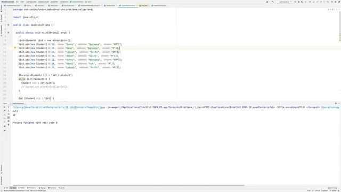Click the wrench icon in Run panel
Viewport: 341px width, 192px height.
pos(5,110)
